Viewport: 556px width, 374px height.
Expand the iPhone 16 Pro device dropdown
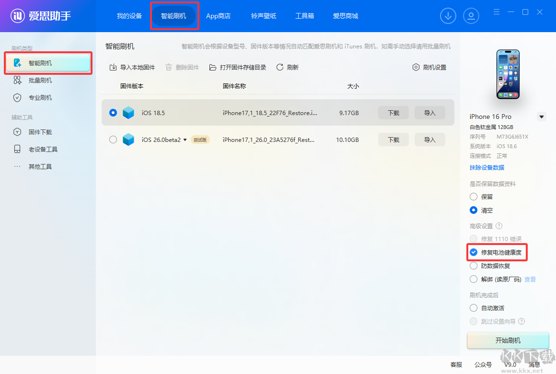[x=542, y=117]
